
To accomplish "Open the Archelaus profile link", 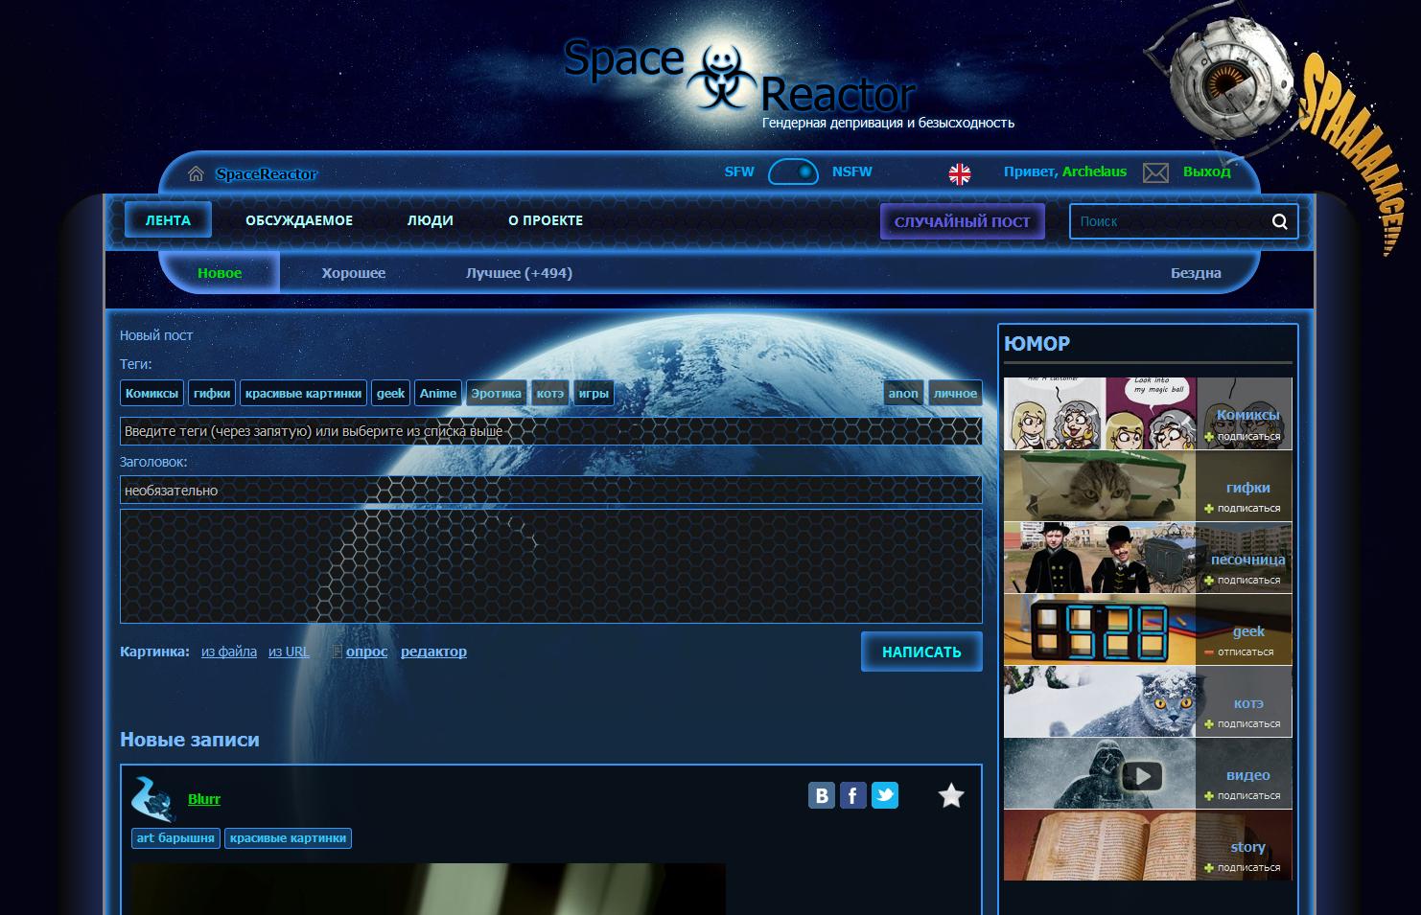I will tap(1094, 172).
